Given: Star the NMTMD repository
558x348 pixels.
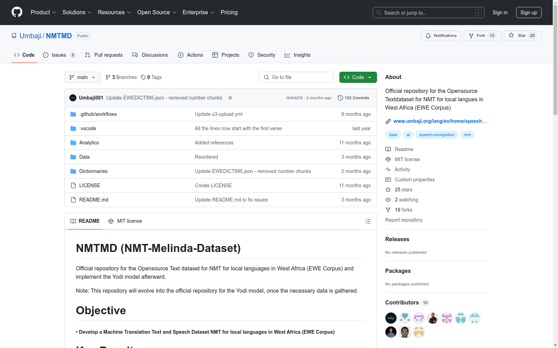Looking at the screenshot, I should point(522,35).
